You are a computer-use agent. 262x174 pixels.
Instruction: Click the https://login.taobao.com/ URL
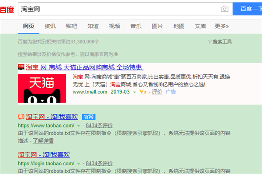coord(46,164)
